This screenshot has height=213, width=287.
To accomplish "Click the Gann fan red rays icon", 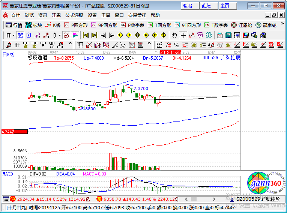I will coord(89,45).
